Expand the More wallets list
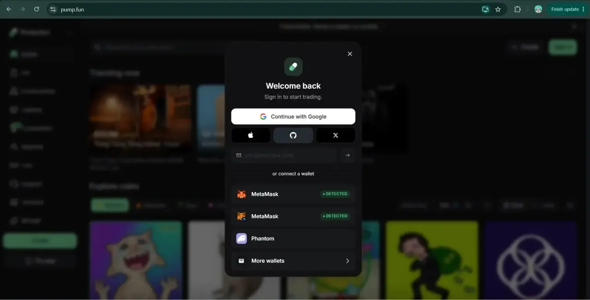The height and width of the screenshot is (300, 590). tap(293, 261)
